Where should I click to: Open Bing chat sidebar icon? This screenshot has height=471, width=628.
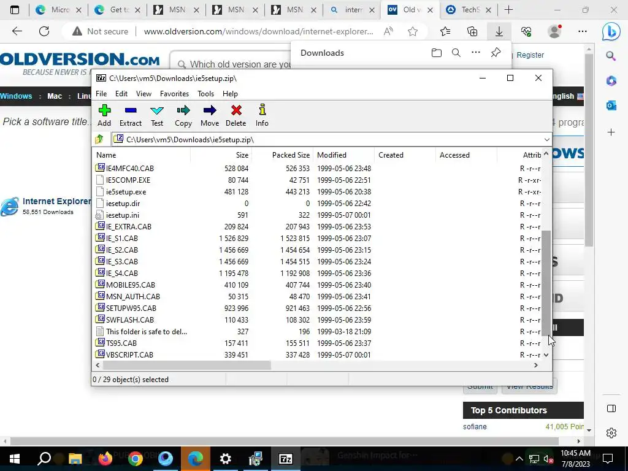click(611, 31)
